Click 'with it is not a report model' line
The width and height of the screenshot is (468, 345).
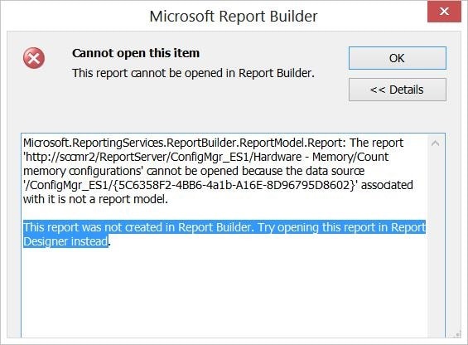coord(95,199)
